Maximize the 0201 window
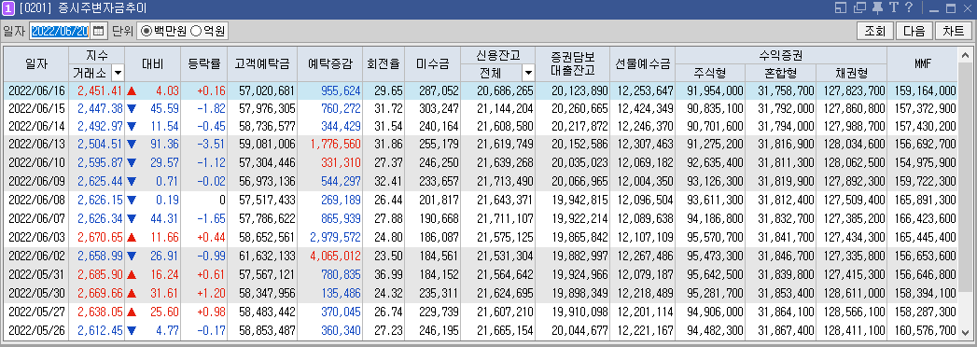 click(x=950, y=8)
